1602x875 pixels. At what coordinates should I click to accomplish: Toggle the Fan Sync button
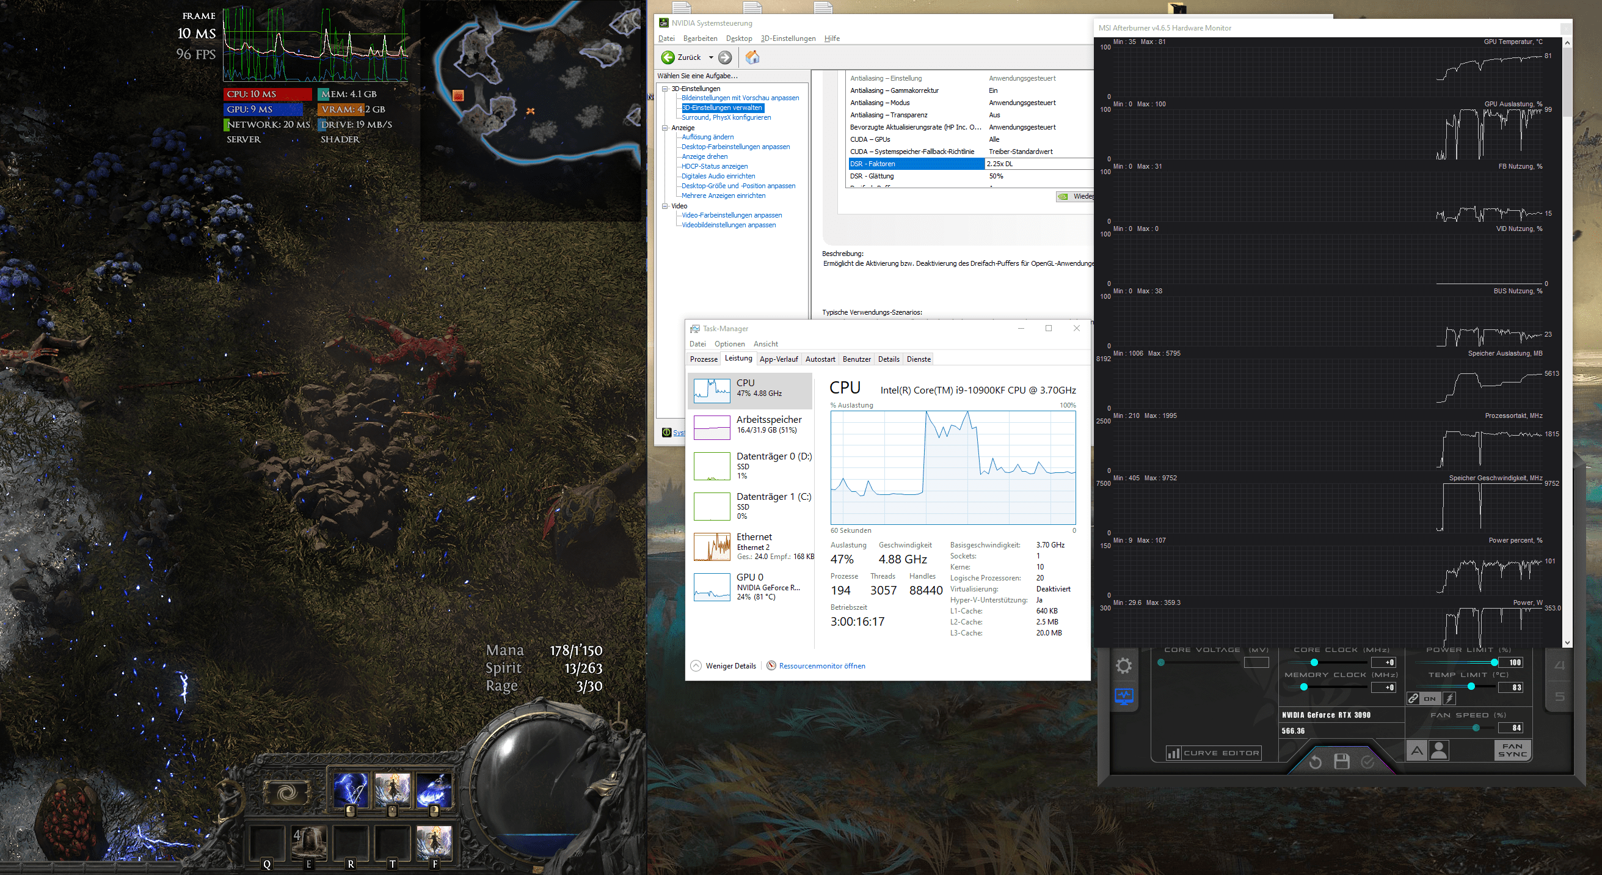[1512, 750]
